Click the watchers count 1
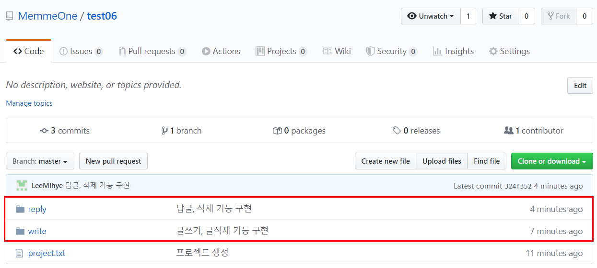This screenshot has height=268, width=597. tap(468, 16)
